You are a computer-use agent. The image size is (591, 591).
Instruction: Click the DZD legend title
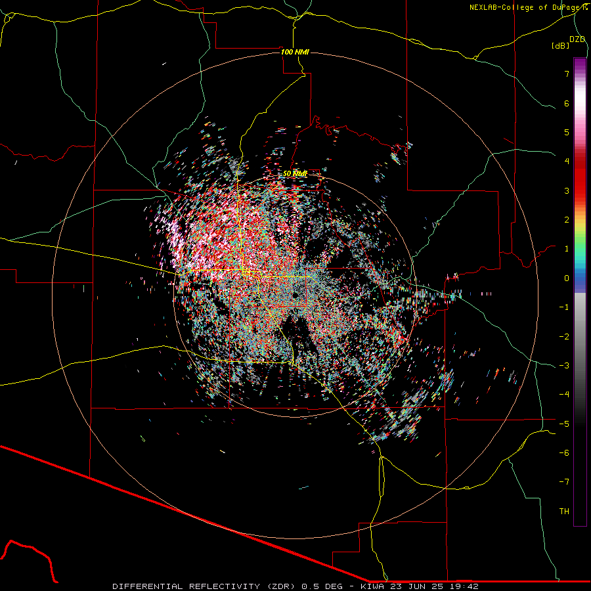[x=577, y=39]
